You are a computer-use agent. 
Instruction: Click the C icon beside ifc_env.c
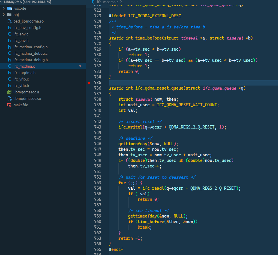pos(9,34)
